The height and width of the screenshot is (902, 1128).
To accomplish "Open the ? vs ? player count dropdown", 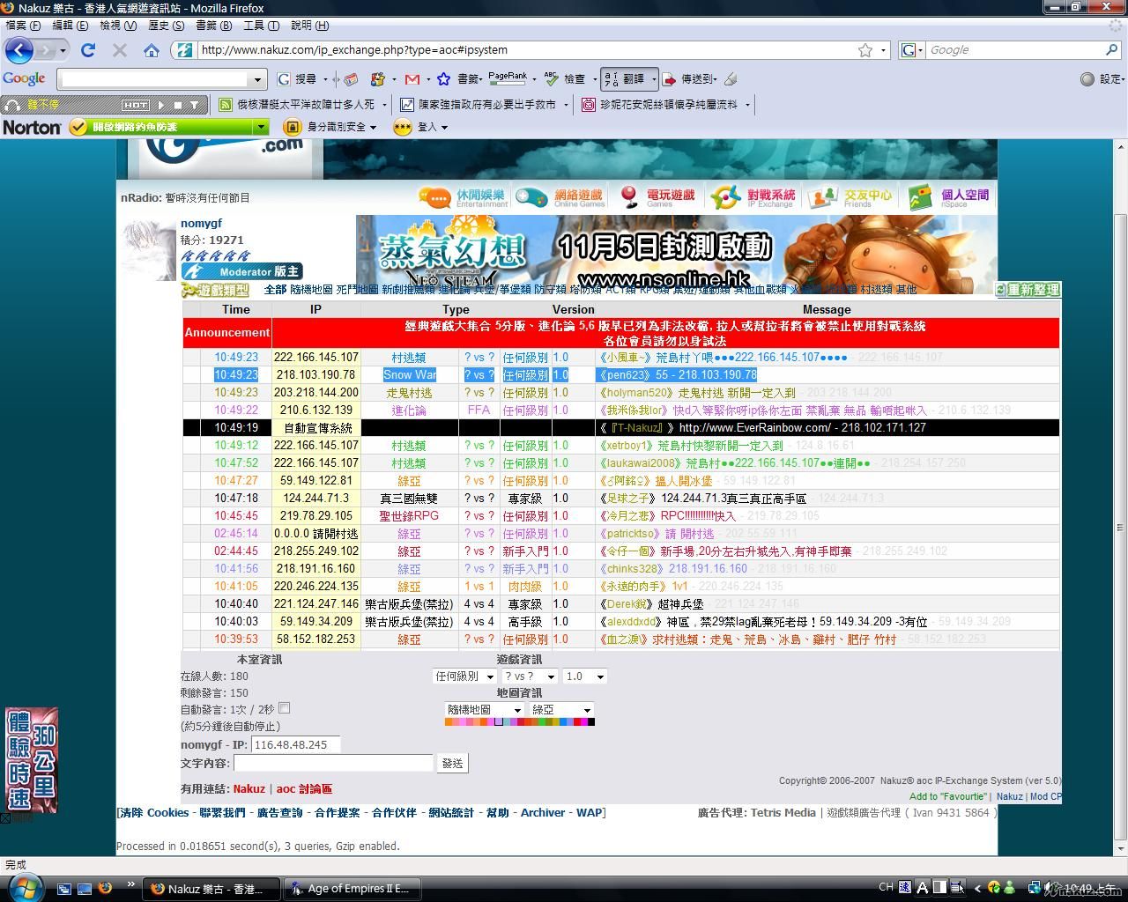I will [x=529, y=676].
